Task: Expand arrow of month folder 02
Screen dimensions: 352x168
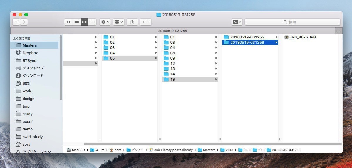Action: click(156, 42)
